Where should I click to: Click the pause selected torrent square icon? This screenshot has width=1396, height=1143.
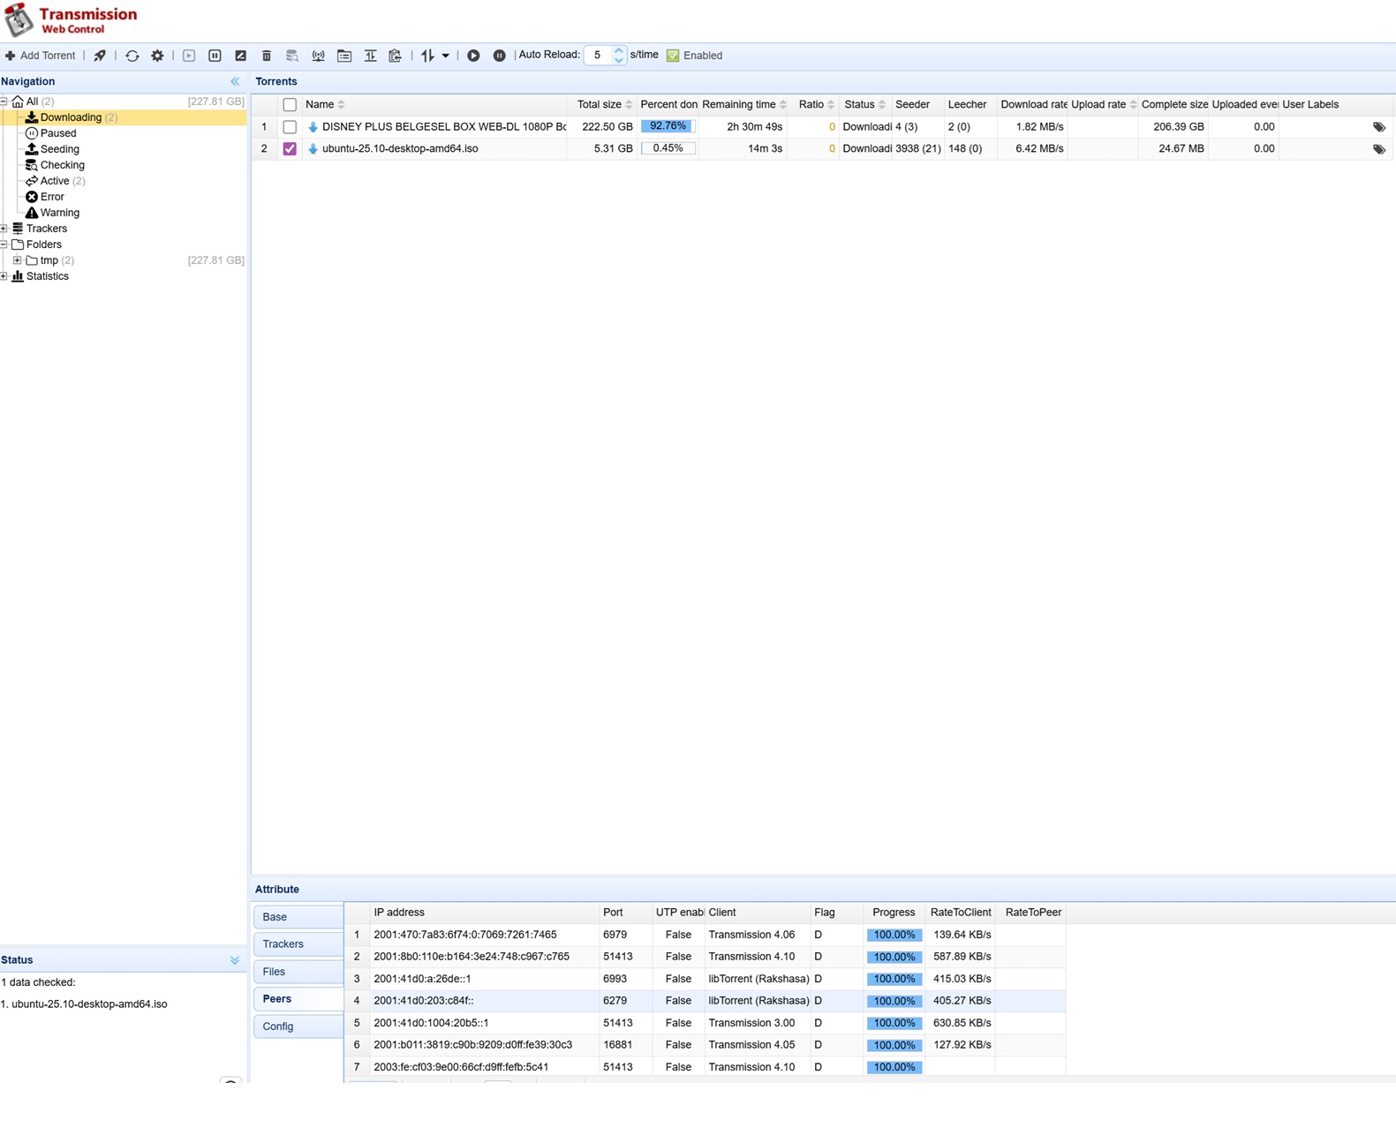(x=215, y=56)
